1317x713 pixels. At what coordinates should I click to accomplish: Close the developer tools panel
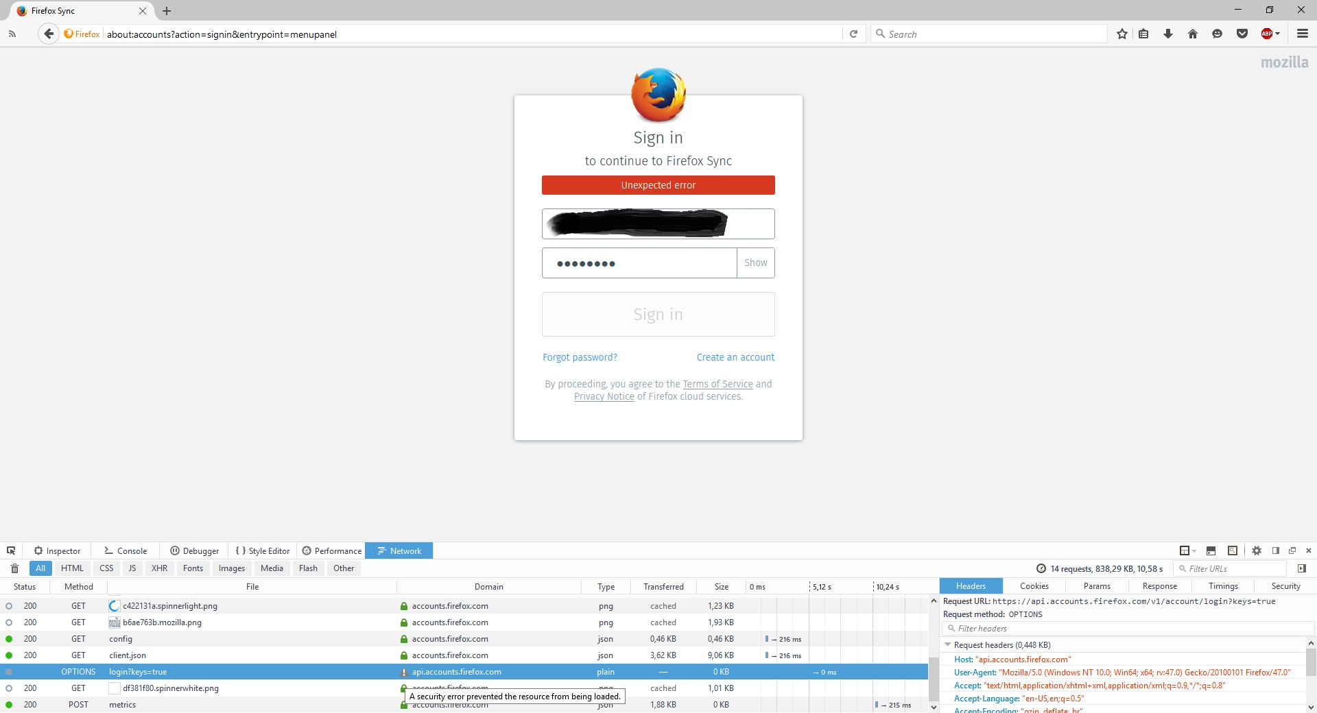pyautogui.click(x=1309, y=551)
